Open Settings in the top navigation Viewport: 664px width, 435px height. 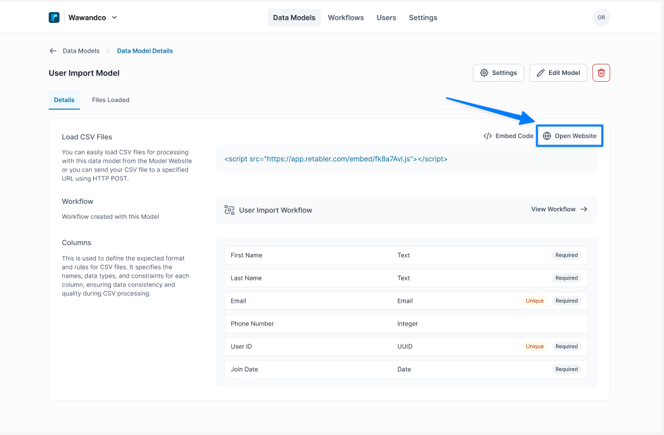pos(423,18)
